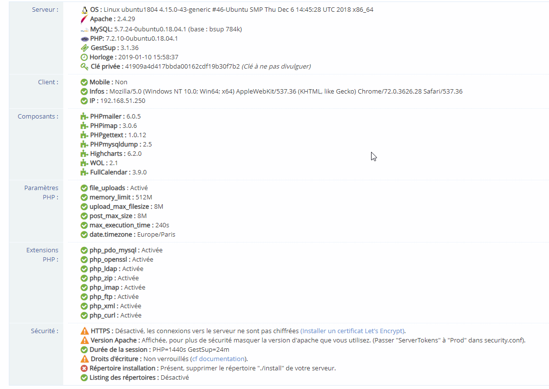Select the IP address 192.168.51.250
Screen dimensions: 549x389
click(122, 100)
